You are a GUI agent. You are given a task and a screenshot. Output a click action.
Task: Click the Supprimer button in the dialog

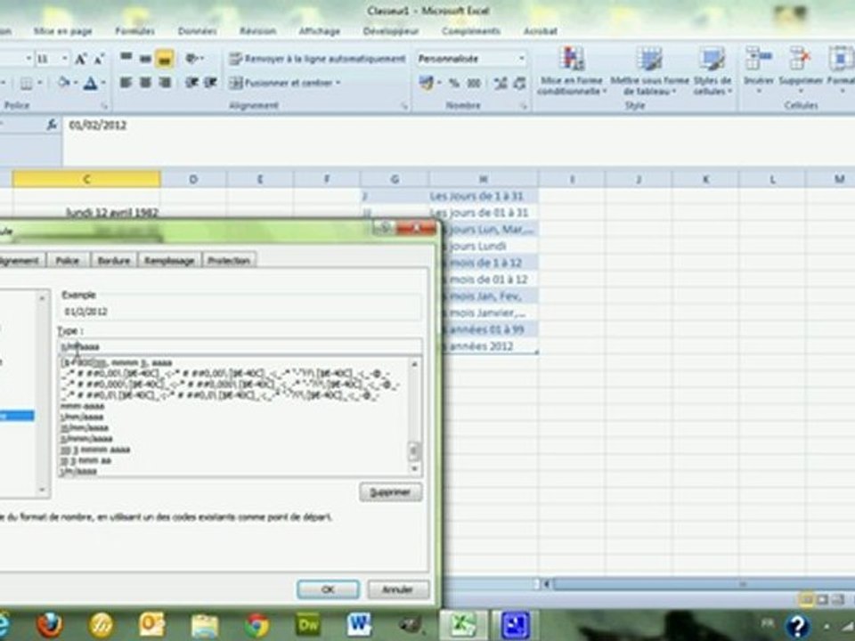[390, 492]
